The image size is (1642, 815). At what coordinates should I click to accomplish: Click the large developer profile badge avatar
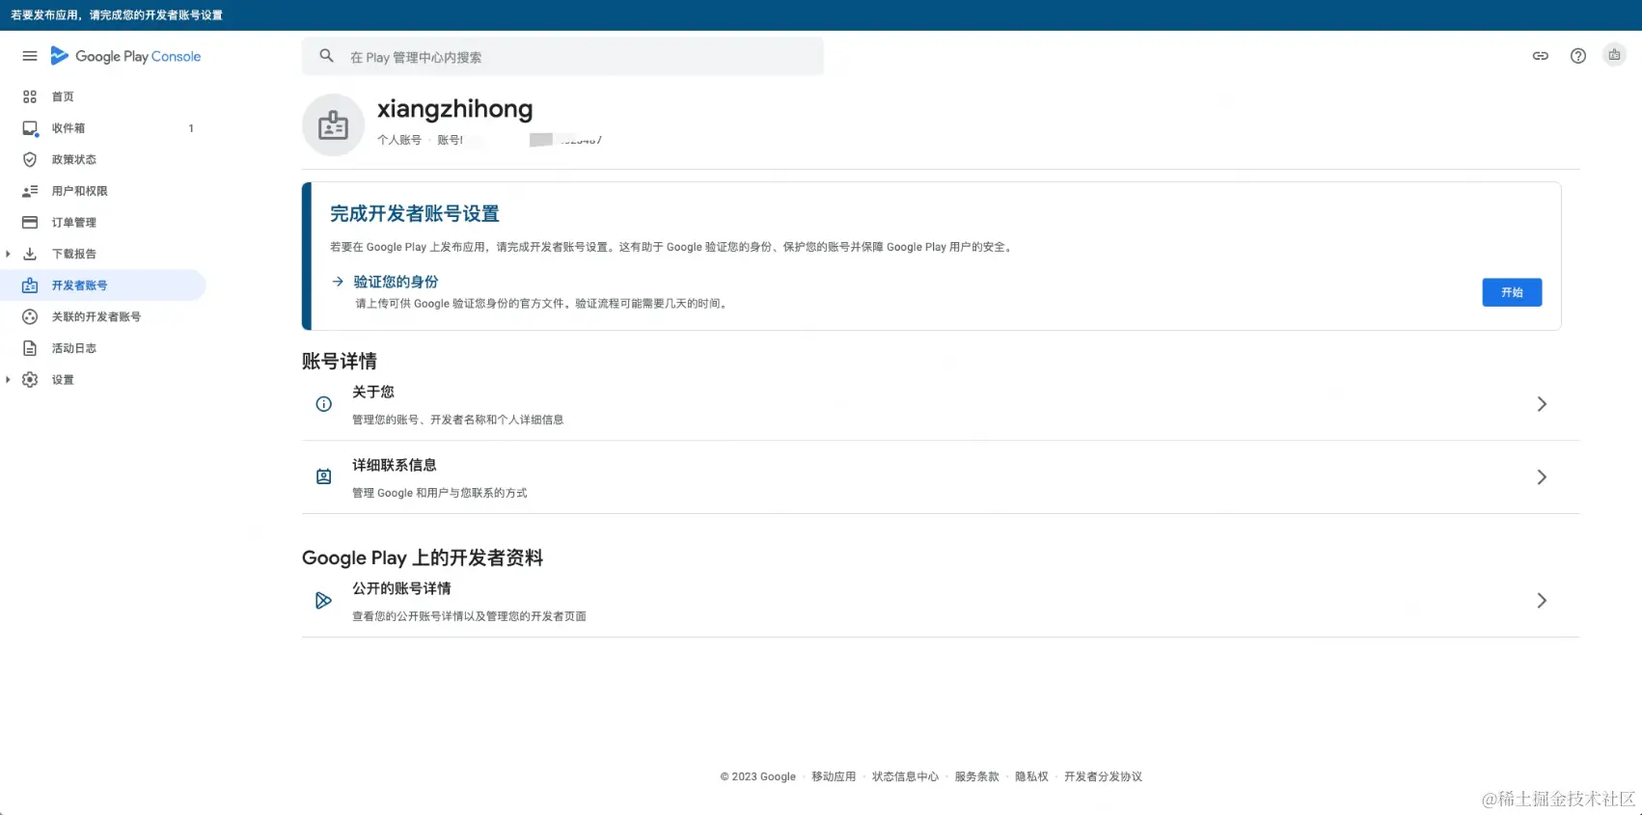[333, 124]
